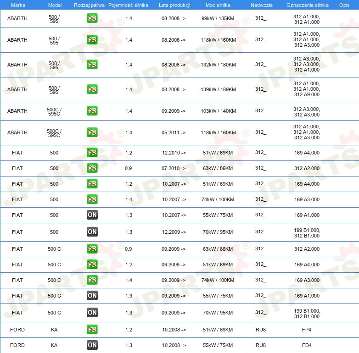The width and height of the screenshot is (359, 353).
Task: Select the FP4 engine code cell
Action: (x=307, y=330)
